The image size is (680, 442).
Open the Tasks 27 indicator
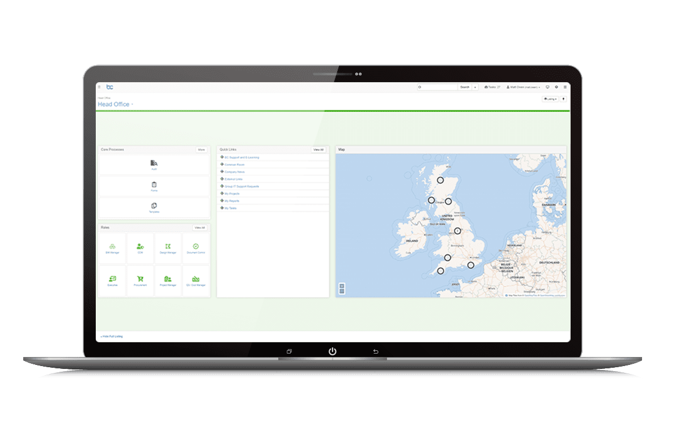492,87
